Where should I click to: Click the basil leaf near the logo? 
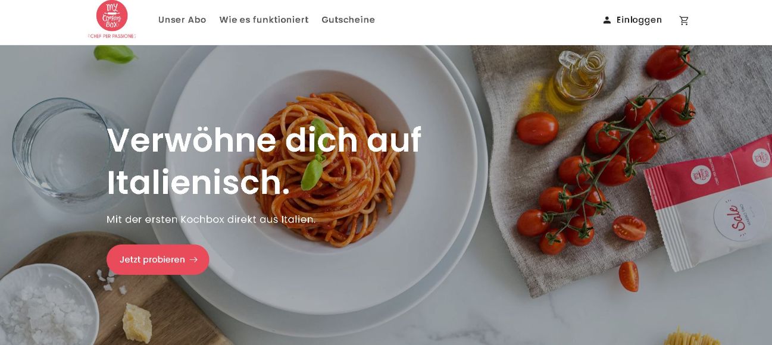point(115,54)
